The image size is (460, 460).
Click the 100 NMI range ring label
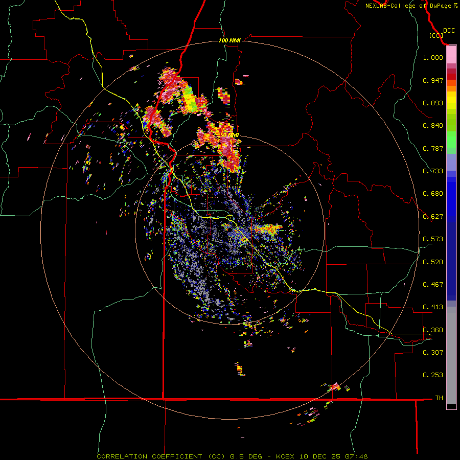pyautogui.click(x=229, y=40)
